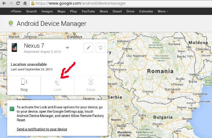The width and height of the screenshot is (212, 138).
Task: Click Constanta on the map
Action: click(x=200, y=94)
